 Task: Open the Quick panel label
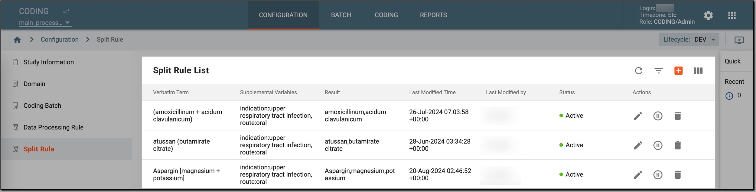(732, 61)
